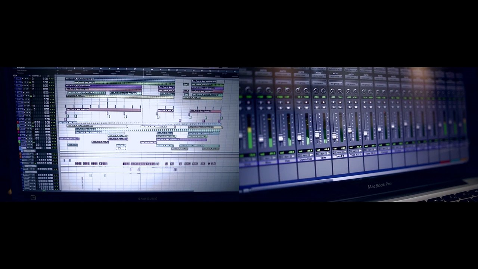Screen dimensions: 478x269
Task: Enable input monitoring on Open Hat channel
Action: (299, 102)
